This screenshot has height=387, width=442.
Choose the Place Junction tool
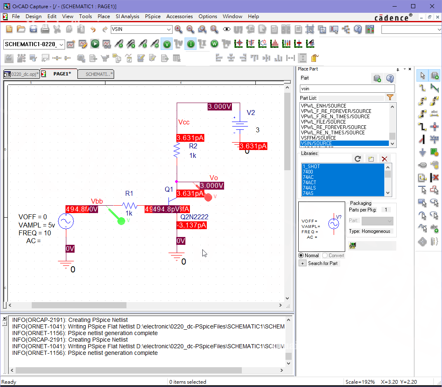[x=435, y=127]
